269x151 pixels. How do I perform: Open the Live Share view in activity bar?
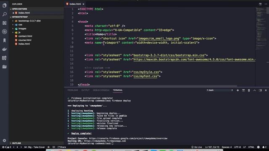click(x=5, y=58)
